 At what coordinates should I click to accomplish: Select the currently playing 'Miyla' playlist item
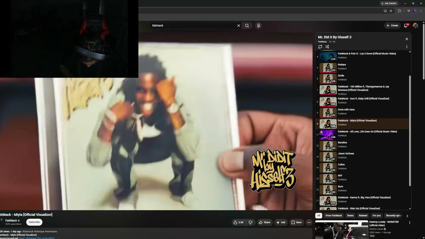tap(363, 124)
